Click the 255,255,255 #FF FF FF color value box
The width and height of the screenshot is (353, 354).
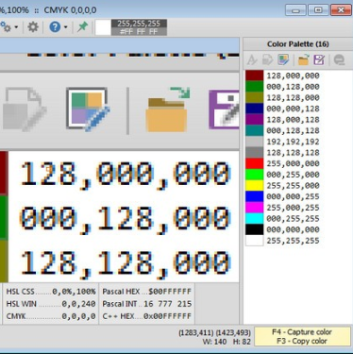click(x=139, y=27)
